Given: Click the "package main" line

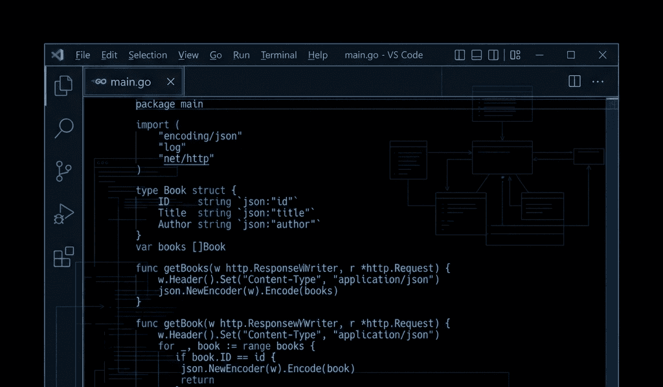Looking at the screenshot, I should 169,104.
